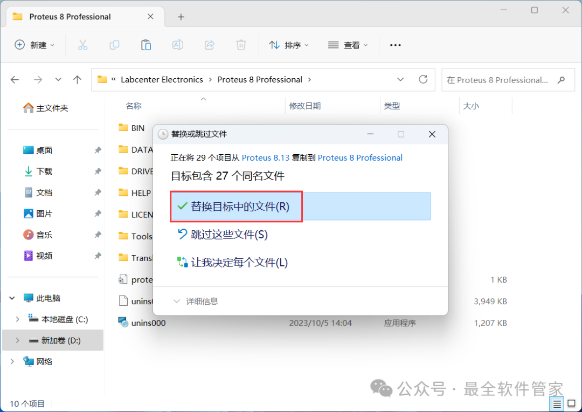Open the three-dot more options menu
This screenshot has height=412, width=582.
[396, 45]
